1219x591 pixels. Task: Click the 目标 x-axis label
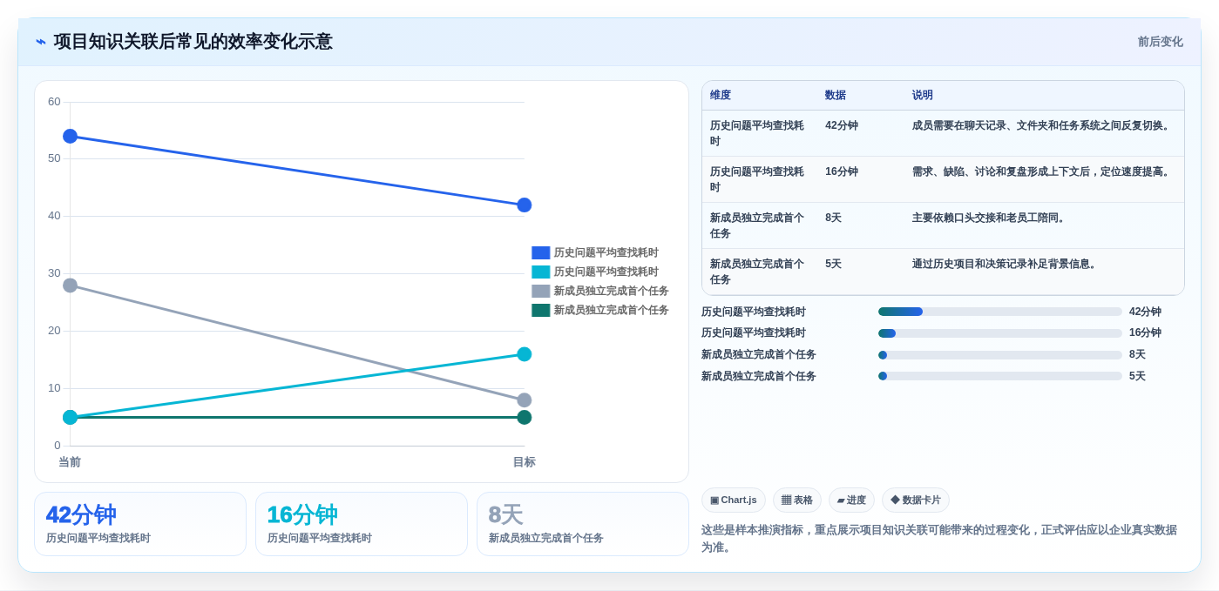pos(524,462)
